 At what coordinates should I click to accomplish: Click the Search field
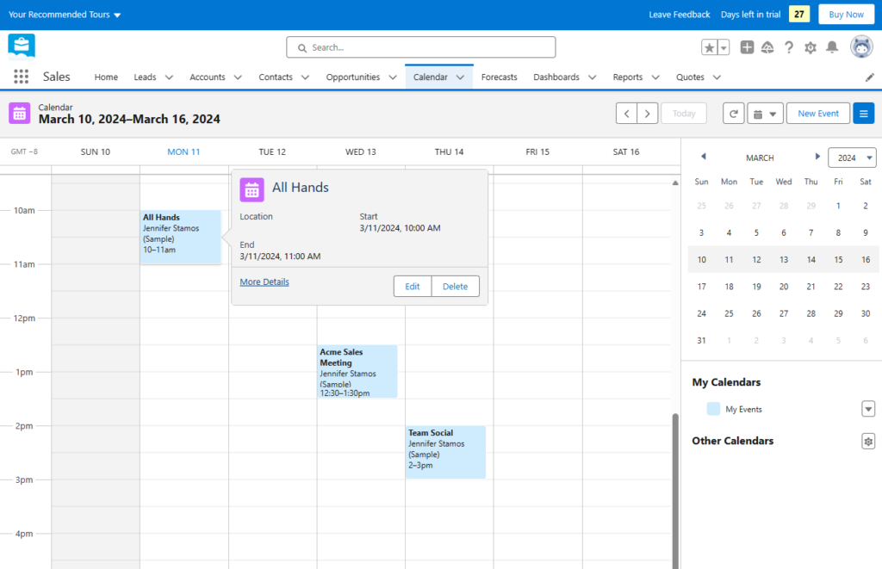[x=421, y=47]
